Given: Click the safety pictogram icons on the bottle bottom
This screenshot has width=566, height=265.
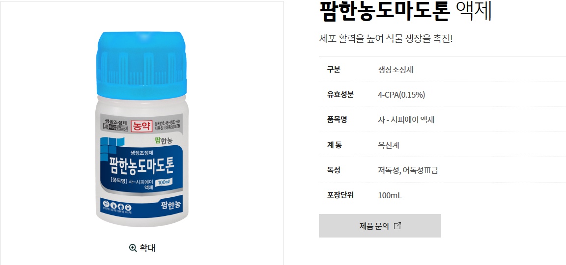Looking at the screenshot, I should (116, 207).
